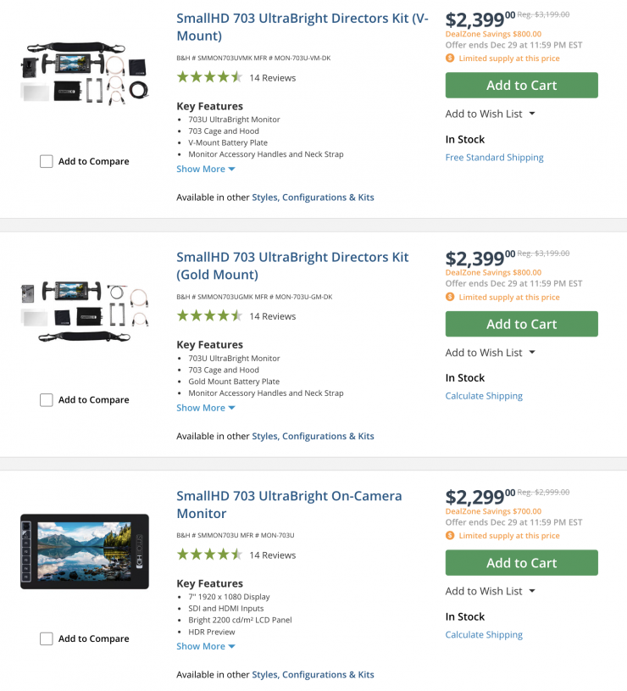This screenshot has height=691, width=627.
Task: Expand Show More features for the Gold Mount kit
Action: click(206, 408)
